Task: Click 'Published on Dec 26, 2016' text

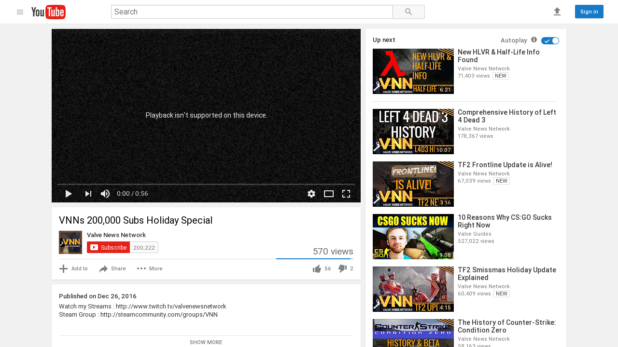Action: click(98, 296)
